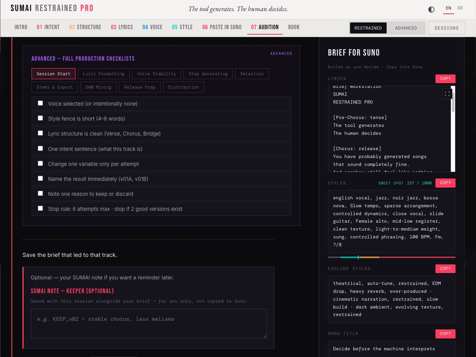Select the Session Start checklist
Image resolution: width=476 pixels, height=357 pixels.
54,74
